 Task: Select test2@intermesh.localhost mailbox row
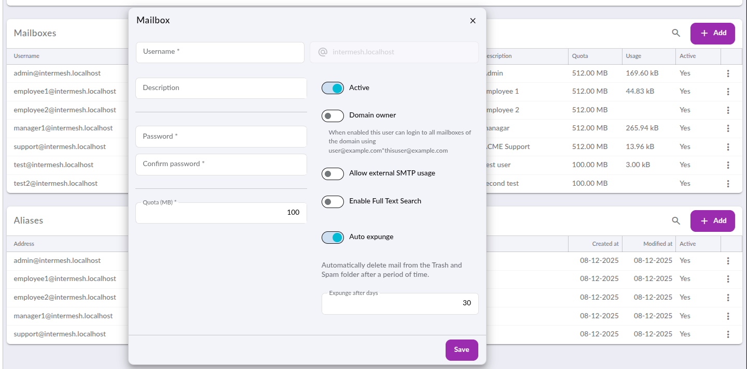pos(56,184)
